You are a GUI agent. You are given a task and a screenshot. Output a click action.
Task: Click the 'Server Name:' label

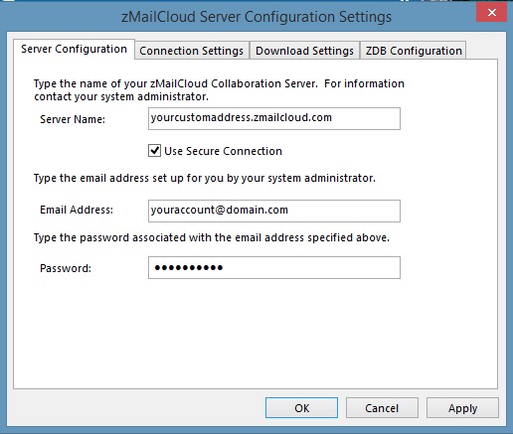(73, 119)
